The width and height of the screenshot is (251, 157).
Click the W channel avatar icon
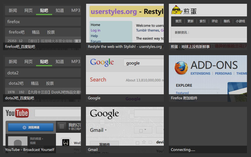(x=66, y=142)
